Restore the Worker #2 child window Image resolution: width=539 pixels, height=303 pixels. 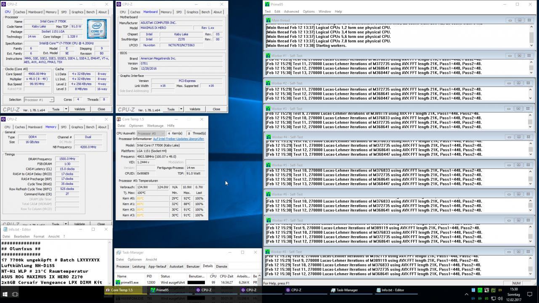[x=519, y=83]
